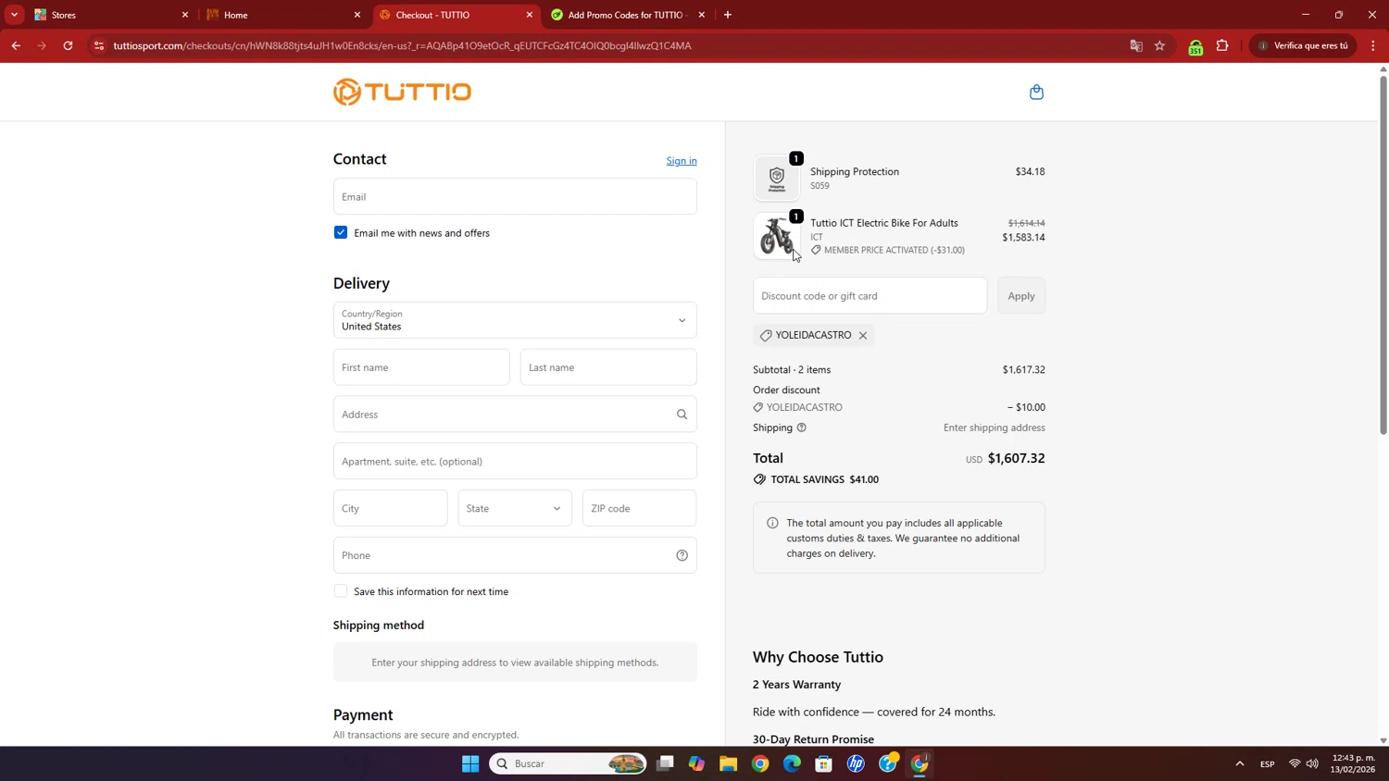Click the Sign in link
The height and width of the screenshot is (781, 1389).
coord(682,161)
